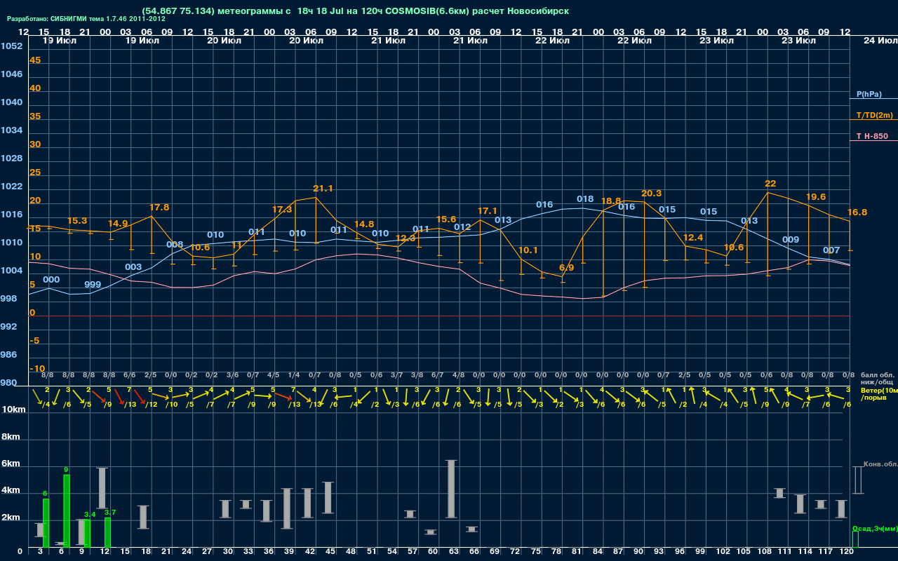Viewport: 898px width, 561px height.
Task: Click the 17.1 temperature label
Action: [x=488, y=211]
